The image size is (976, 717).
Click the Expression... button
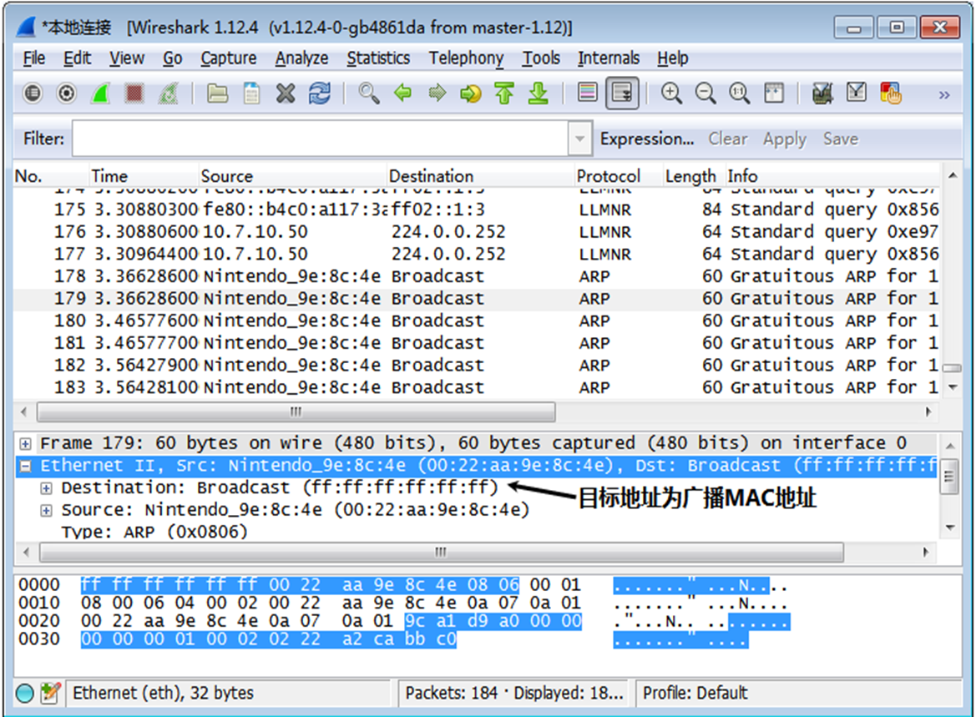click(647, 139)
